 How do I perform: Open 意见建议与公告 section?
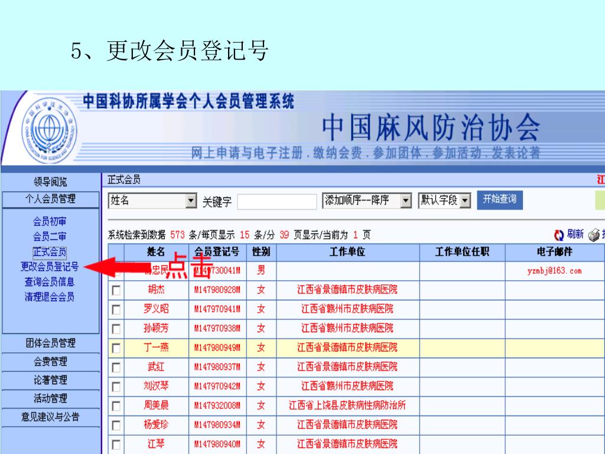click(x=50, y=417)
